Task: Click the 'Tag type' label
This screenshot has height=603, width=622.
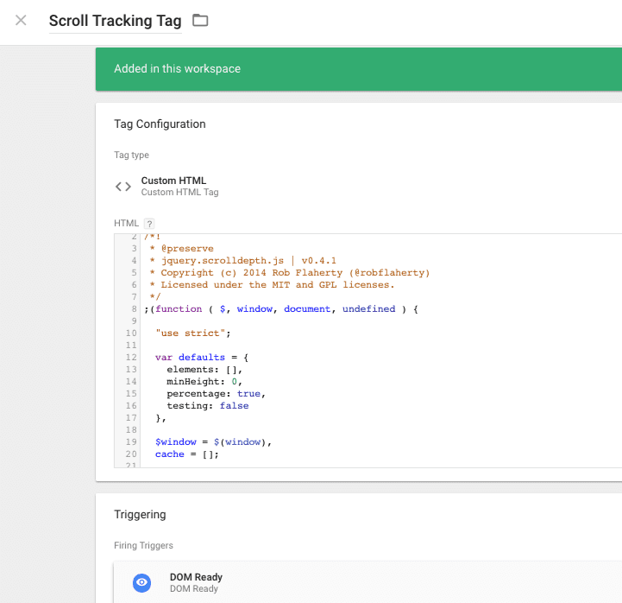Action: (x=131, y=155)
